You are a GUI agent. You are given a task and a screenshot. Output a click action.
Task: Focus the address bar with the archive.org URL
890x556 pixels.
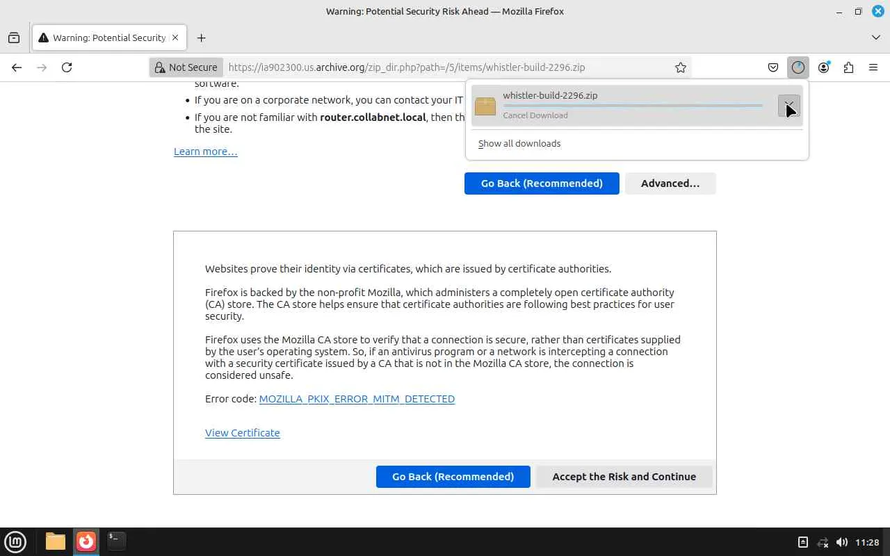click(x=447, y=67)
